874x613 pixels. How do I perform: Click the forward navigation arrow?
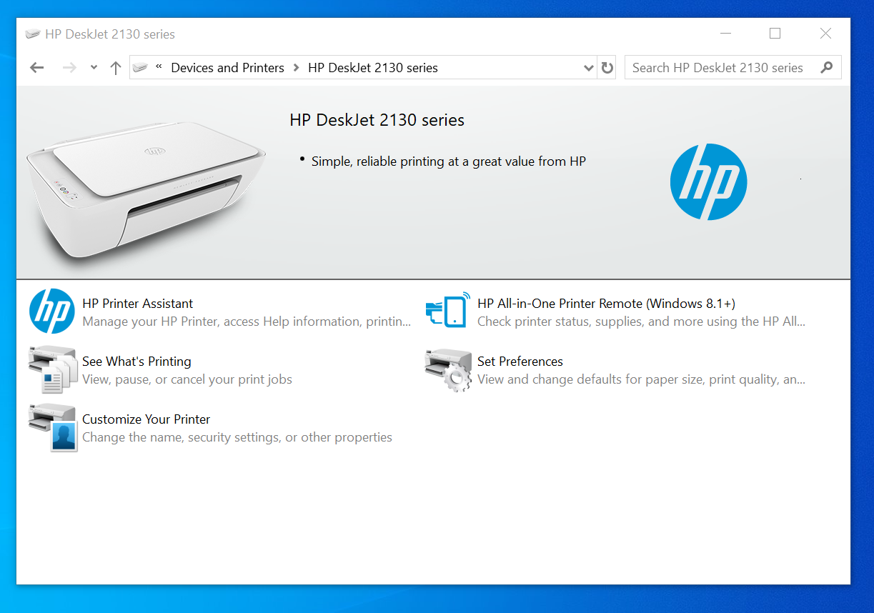tap(69, 68)
